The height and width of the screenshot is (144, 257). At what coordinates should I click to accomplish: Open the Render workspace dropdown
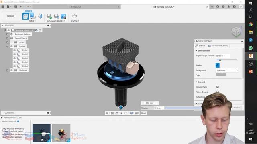11,16
